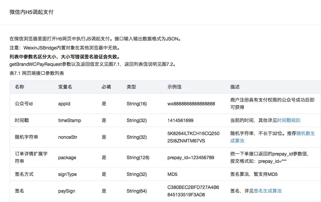Click the nonceStr variable name cell
The width and height of the screenshot is (321, 202).
67,137
